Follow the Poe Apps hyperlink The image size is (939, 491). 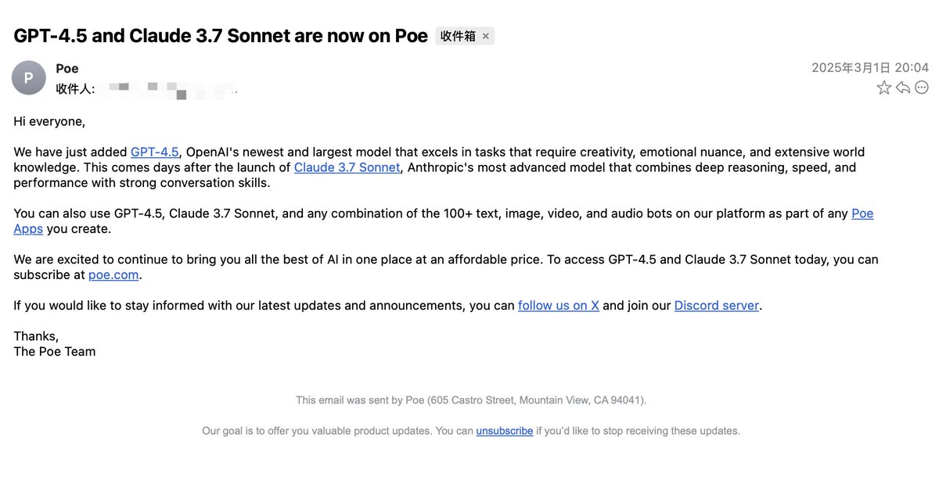point(862,213)
